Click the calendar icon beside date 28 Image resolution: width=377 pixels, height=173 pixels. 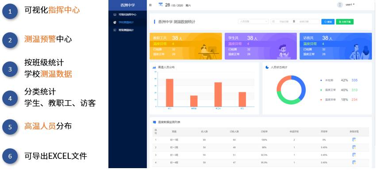click(161, 5)
